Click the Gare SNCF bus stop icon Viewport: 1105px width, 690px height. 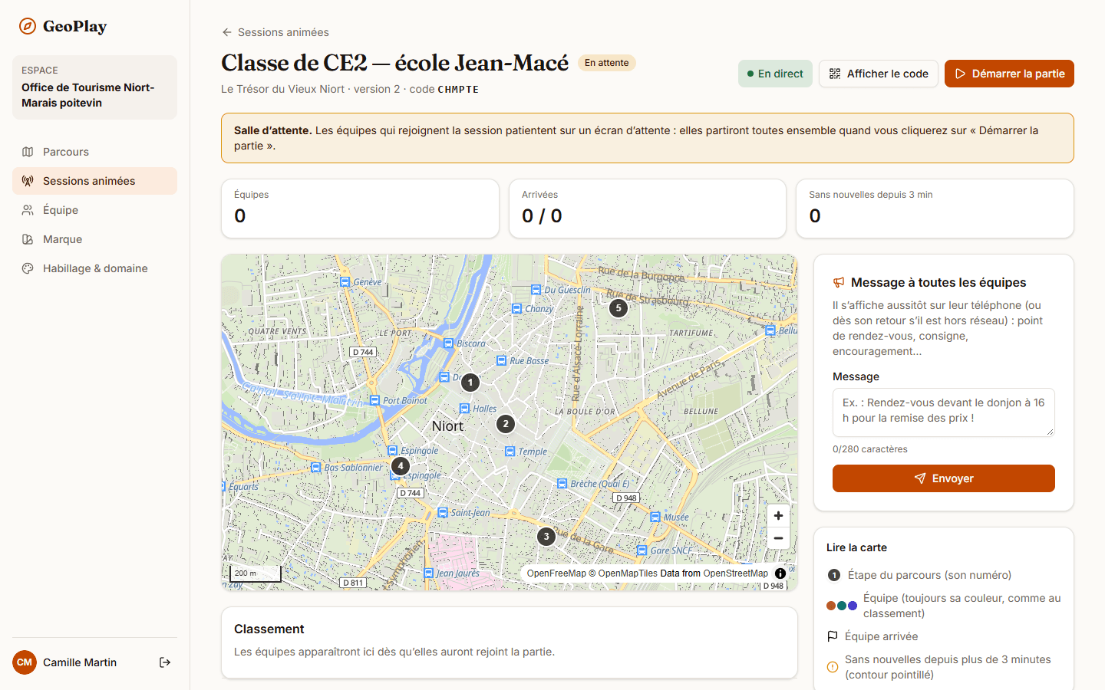[x=642, y=550]
